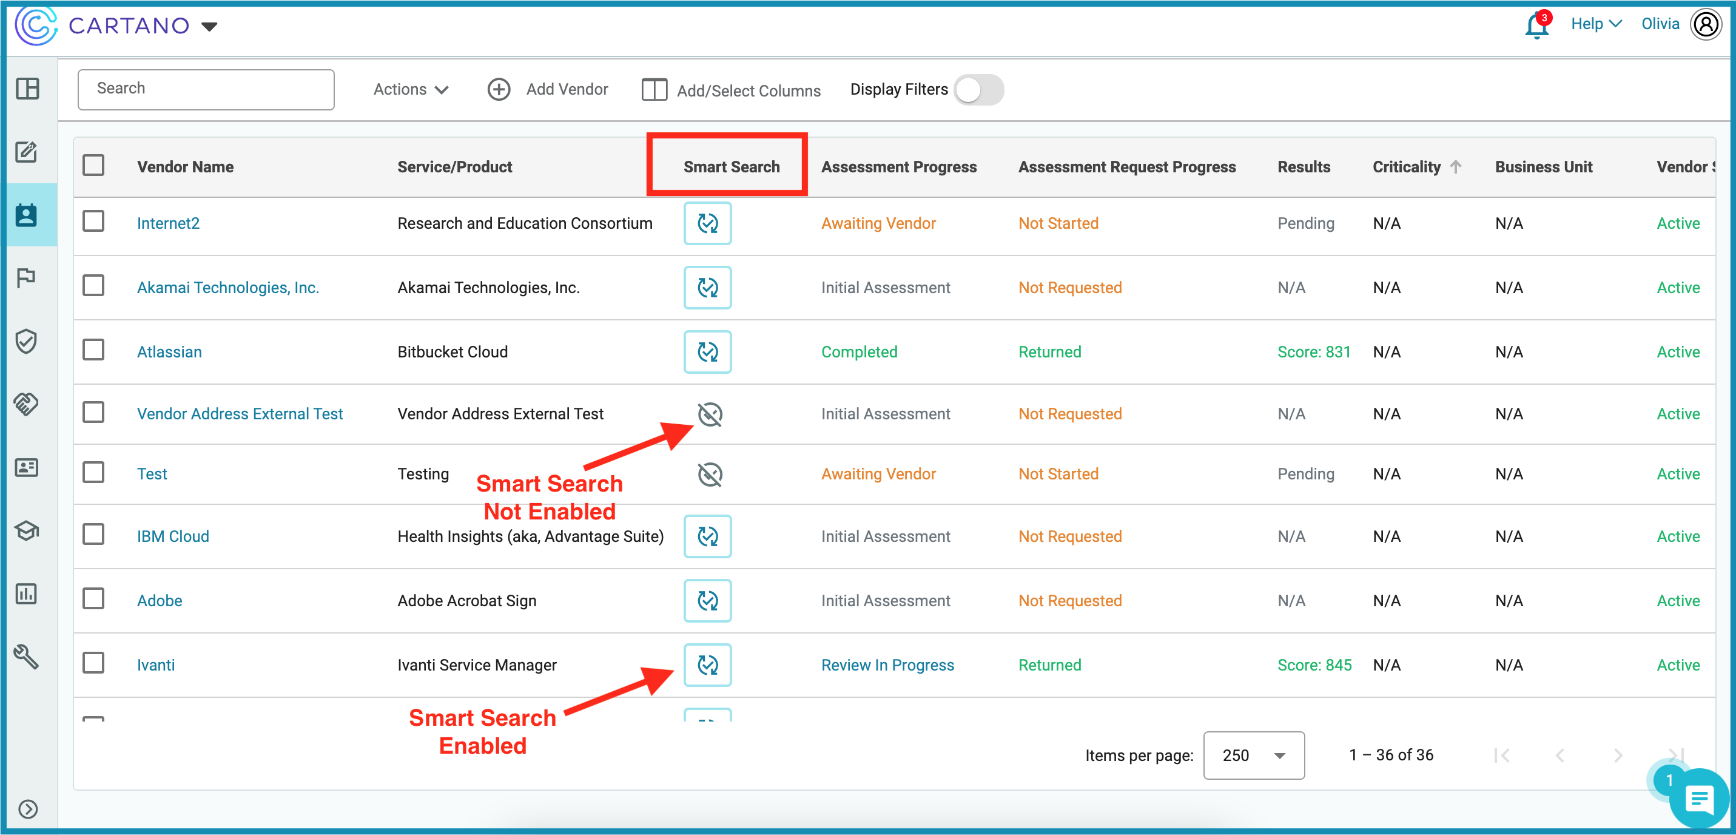Image resolution: width=1736 pixels, height=835 pixels.
Task: Check the IBM Cloud row checkbox
Action: (93, 534)
